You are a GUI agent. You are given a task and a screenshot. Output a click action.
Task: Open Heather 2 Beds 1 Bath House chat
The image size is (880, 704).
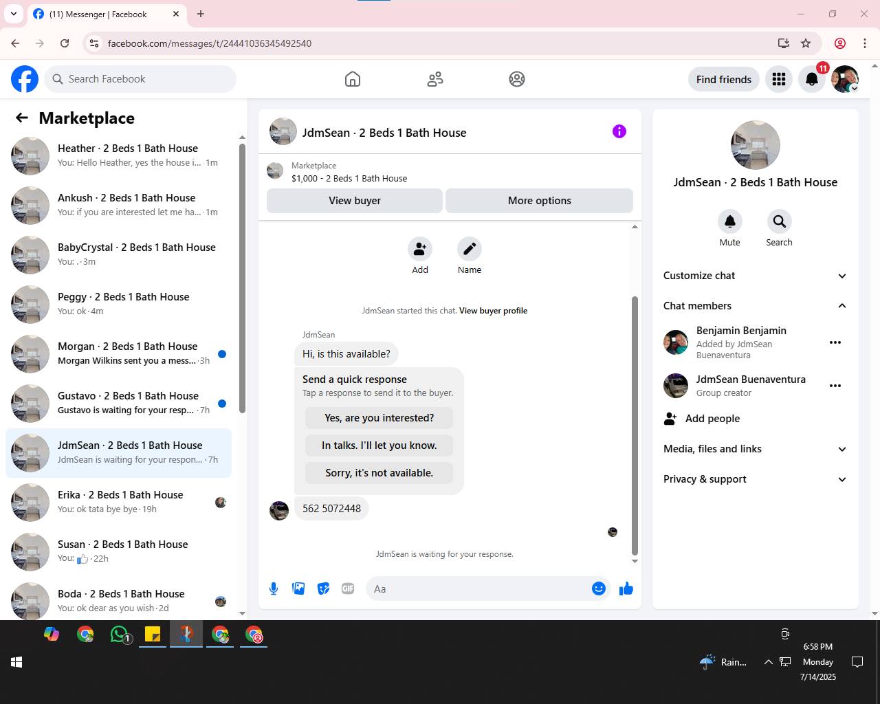click(118, 156)
